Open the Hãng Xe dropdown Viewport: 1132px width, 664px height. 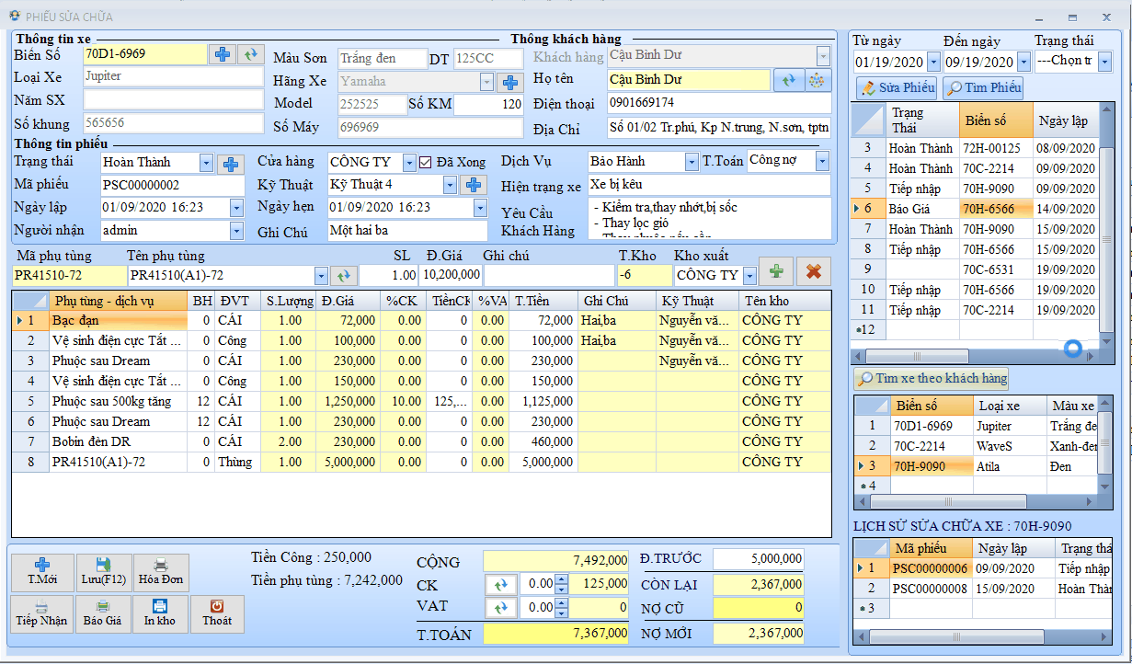tap(487, 82)
